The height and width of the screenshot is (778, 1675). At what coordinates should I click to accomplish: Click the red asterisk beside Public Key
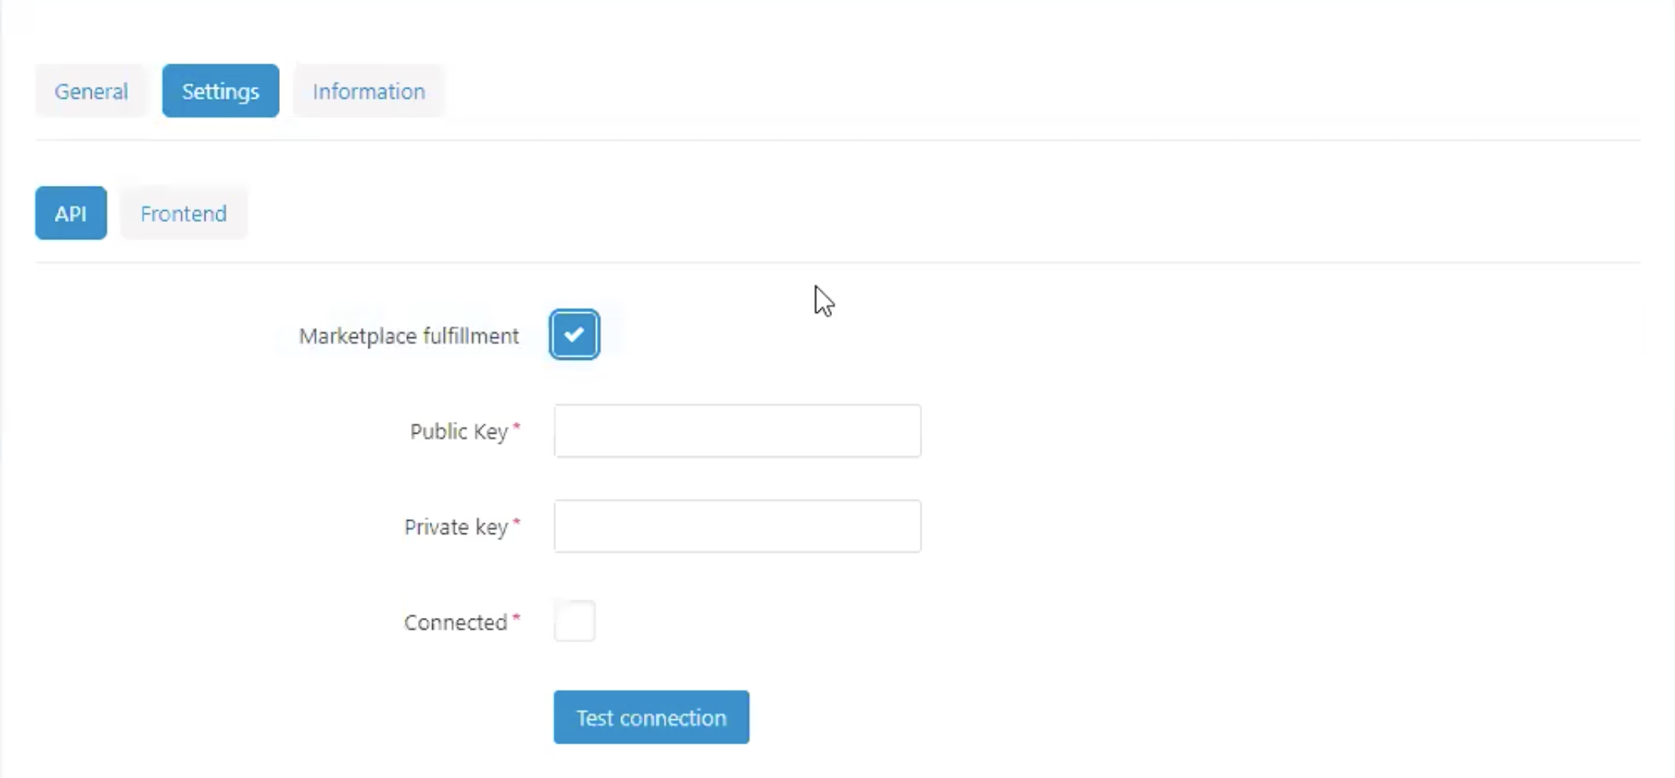(x=516, y=427)
